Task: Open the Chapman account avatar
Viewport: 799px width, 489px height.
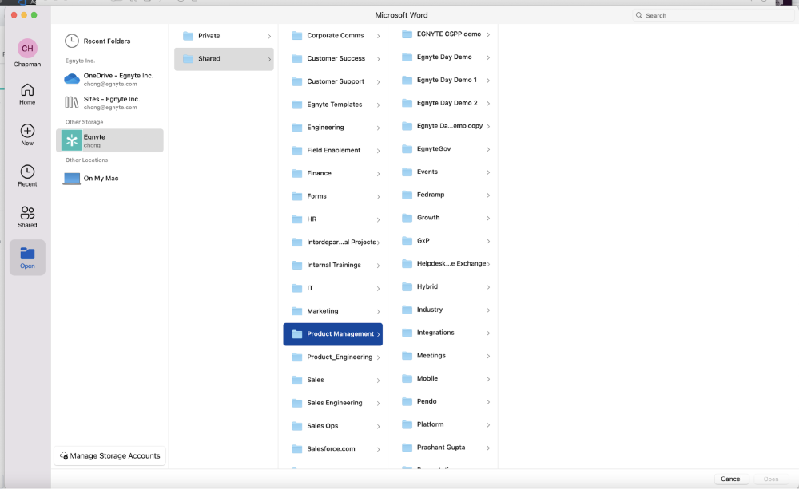Action: pos(27,49)
